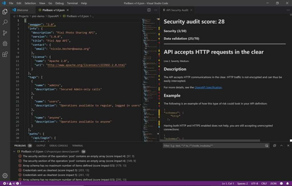Click the Manage gear icon

point(4,175)
